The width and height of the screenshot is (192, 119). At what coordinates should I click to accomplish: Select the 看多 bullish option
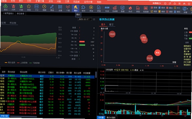click(x=103, y=24)
